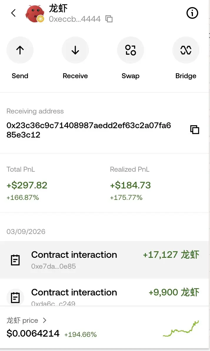Click the 龙虾 token avatar
This screenshot has width=210, height=351.
[35, 14]
